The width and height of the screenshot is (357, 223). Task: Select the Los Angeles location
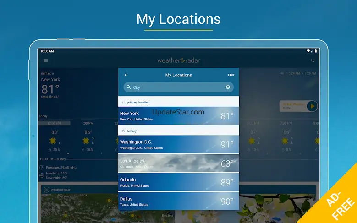pyautogui.click(x=179, y=163)
